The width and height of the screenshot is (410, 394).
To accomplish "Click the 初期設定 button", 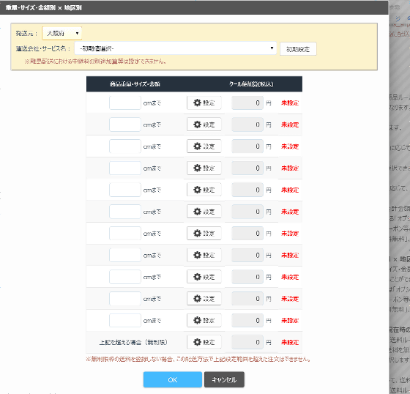I will (x=298, y=49).
